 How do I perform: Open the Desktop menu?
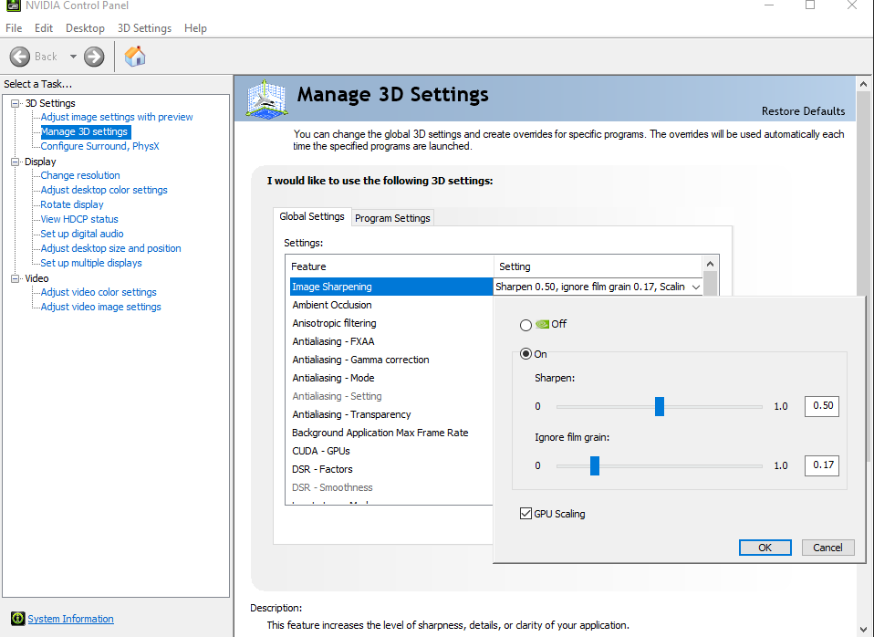[x=85, y=28]
